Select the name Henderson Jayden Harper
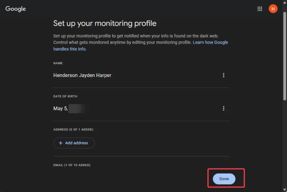This screenshot has height=192, width=287. pyautogui.click(x=82, y=75)
